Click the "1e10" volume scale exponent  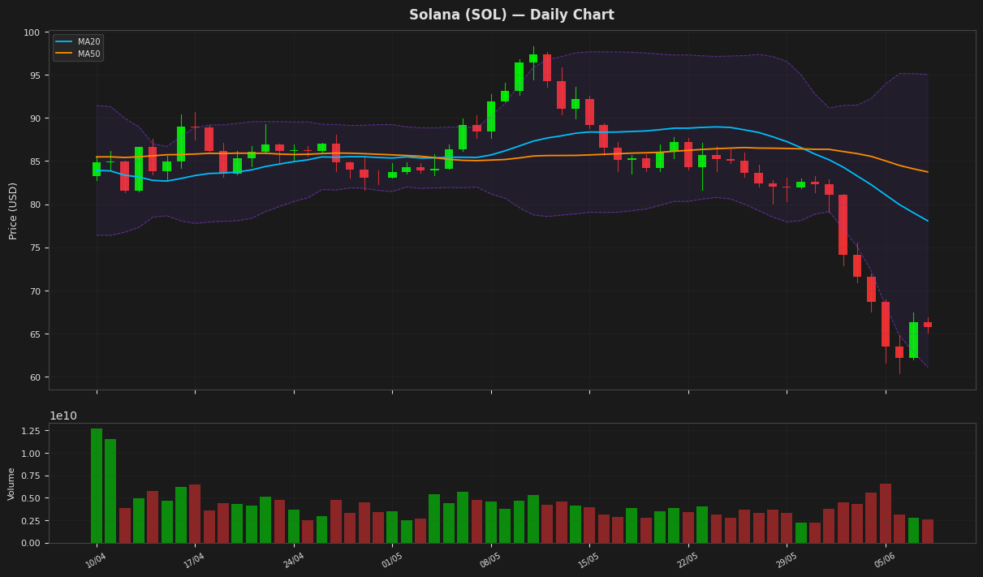point(63,416)
